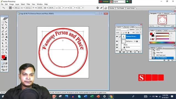Switch to the Channels tab
The width and height of the screenshot is (176, 99).
126,27
